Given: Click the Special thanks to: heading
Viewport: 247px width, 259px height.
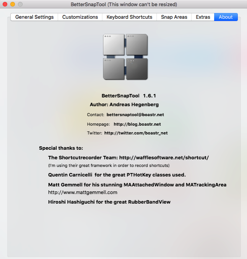Looking at the screenshot, I should coord(61,148).
